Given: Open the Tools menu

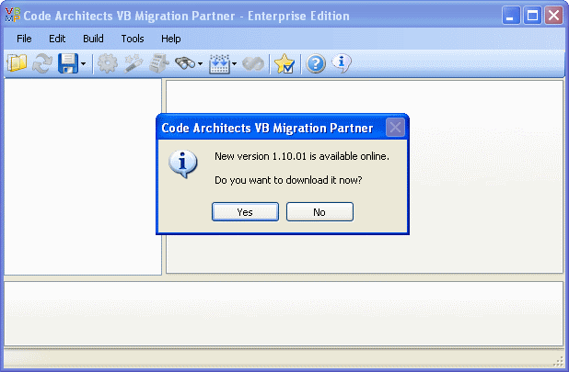Looking at the screenshot, I should tap(133, 39).
